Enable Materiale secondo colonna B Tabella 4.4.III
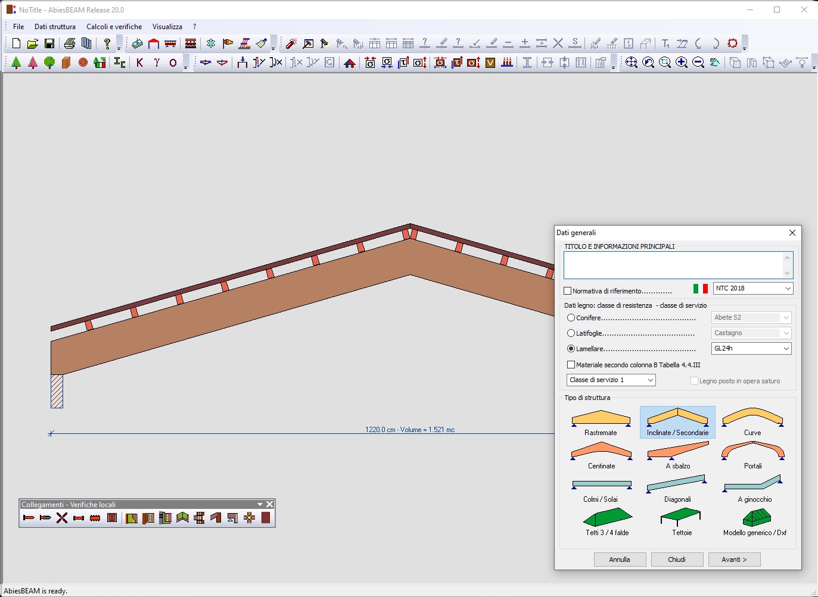818x597 pixels. (571, 365)
